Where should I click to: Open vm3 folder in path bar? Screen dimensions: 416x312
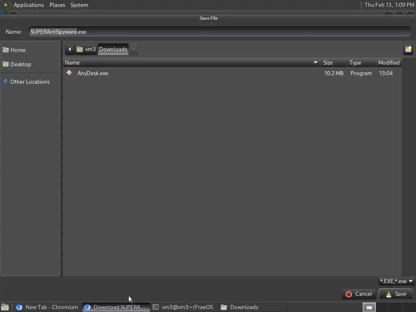pyautogui.click(x=86, y=49)
